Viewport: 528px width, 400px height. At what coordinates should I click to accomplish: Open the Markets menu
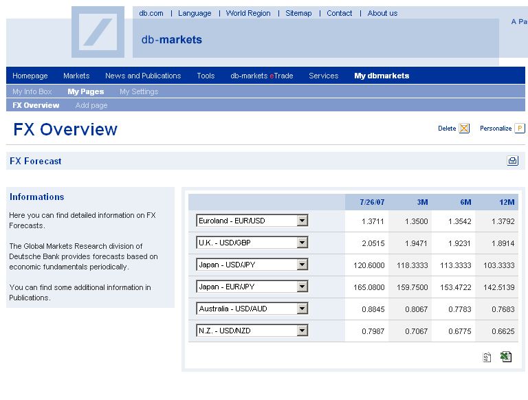click(76, 76)
